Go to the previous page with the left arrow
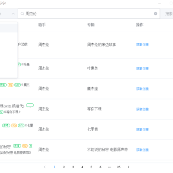 tap(45, 167)
